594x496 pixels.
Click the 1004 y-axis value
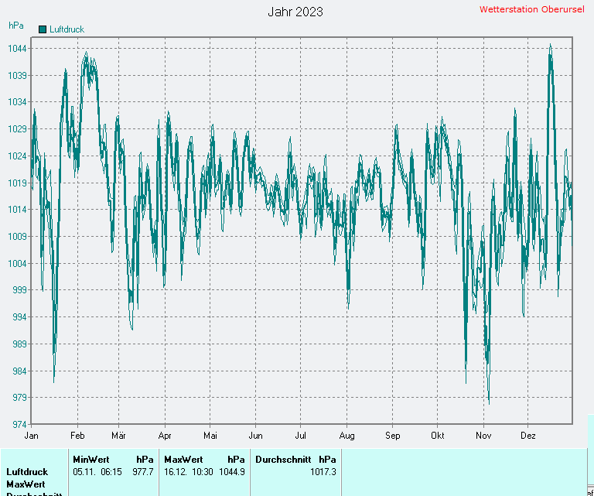point(17,263)
